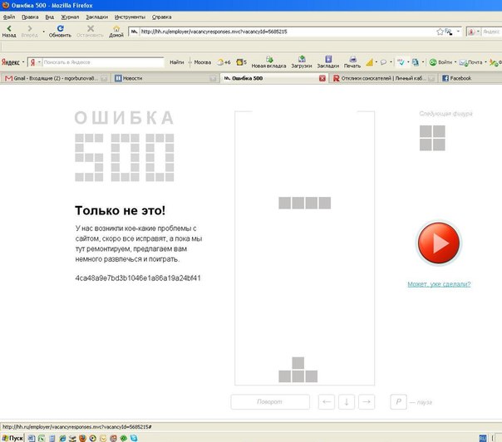Click the Может, уже сделали? link

[439, 284]
